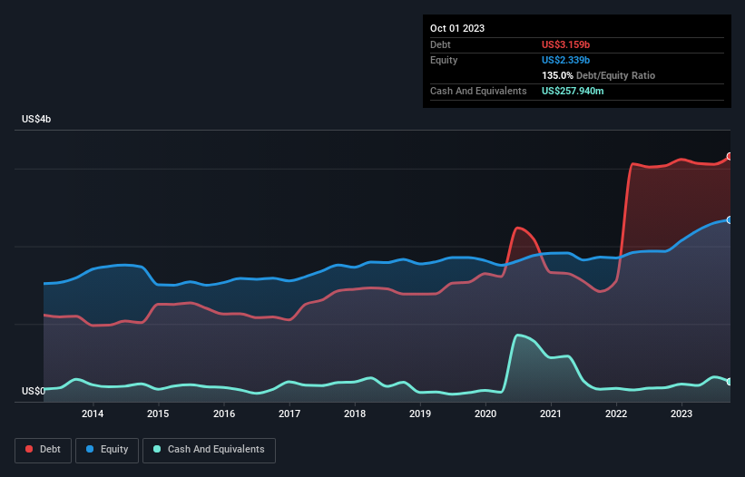Click the US$4b y-axis label
The height and width of the screenshot is (477, 745).
coord(36,119)
